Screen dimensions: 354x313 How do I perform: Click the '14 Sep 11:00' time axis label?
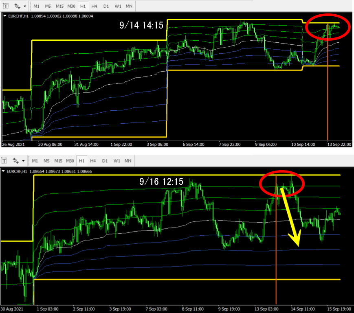point(303,309)
